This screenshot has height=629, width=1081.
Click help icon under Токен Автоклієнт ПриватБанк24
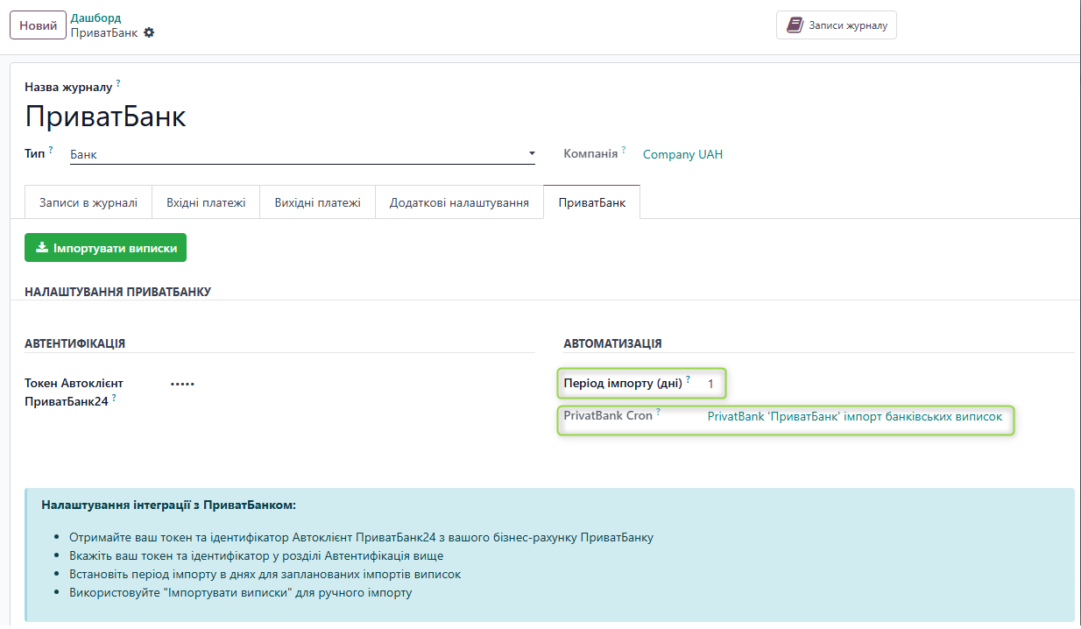(114, 398)
